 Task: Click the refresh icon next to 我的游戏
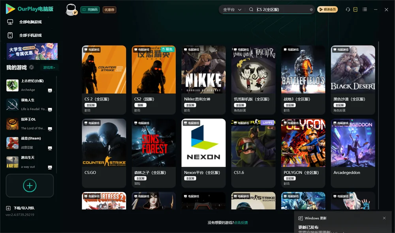tap(32, 67)
